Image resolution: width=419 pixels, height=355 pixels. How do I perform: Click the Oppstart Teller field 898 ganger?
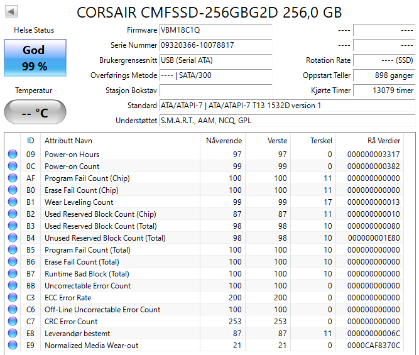tap(384, 75)
